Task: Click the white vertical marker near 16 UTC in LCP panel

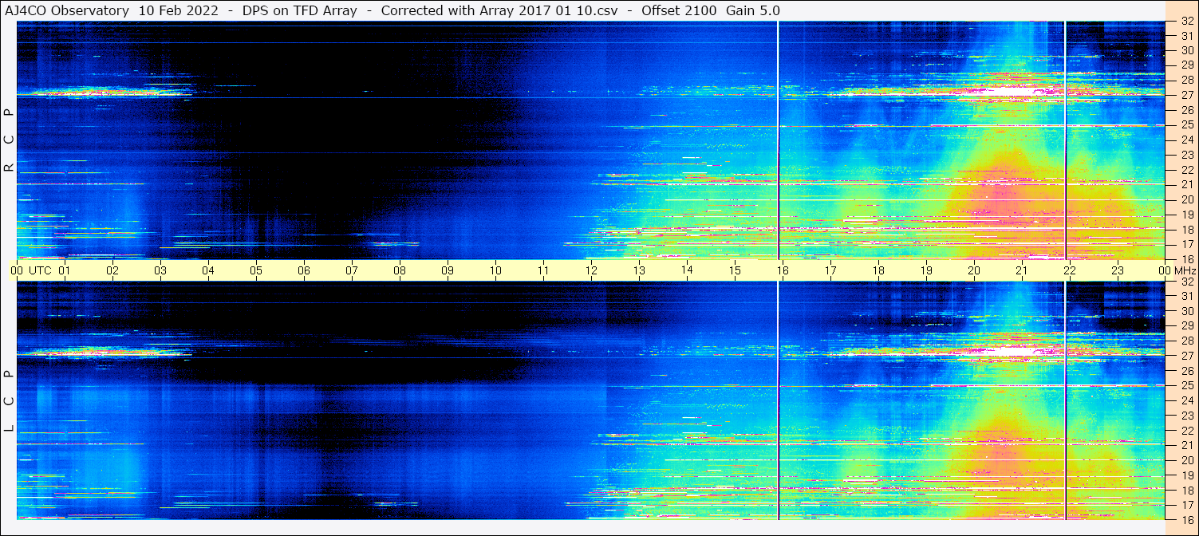Action: [x=778, y=400]
